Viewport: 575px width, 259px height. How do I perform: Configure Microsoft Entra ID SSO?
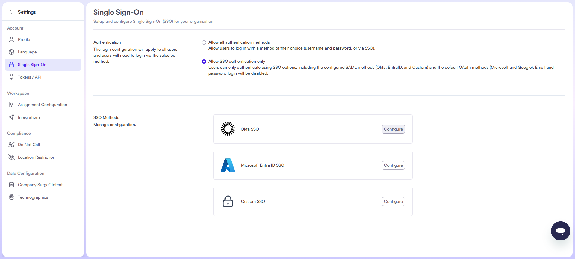pyautogui.click(x=393, y=165)
